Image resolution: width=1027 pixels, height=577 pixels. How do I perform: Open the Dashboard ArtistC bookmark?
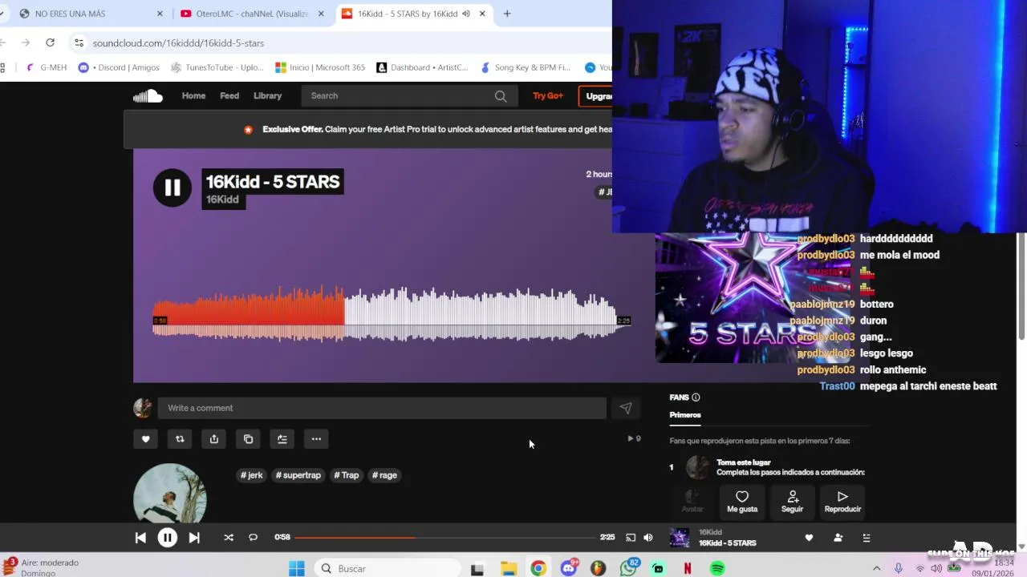click(422, 67)
